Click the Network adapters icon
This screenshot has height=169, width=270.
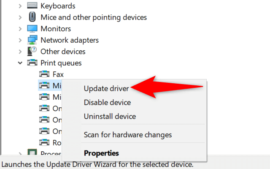[x=32, y=40]
